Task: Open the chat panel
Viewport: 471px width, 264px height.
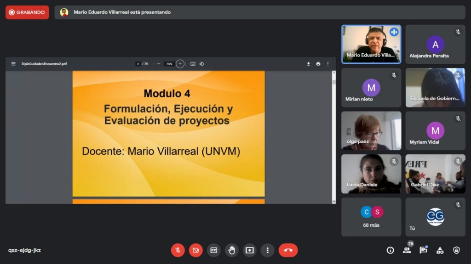Action: (x=423, y=250)
